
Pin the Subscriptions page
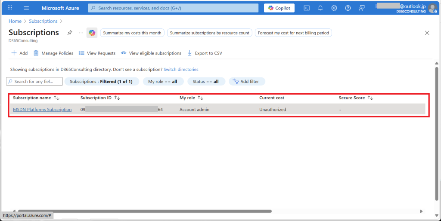pos(70,33)
